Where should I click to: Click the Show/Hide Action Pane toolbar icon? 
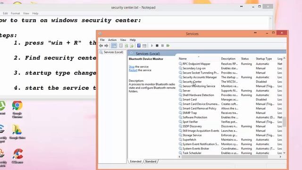(144, 46)
